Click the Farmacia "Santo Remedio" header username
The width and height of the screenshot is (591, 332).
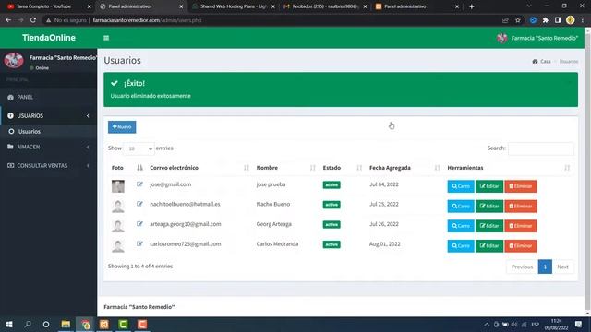point(544,38)
